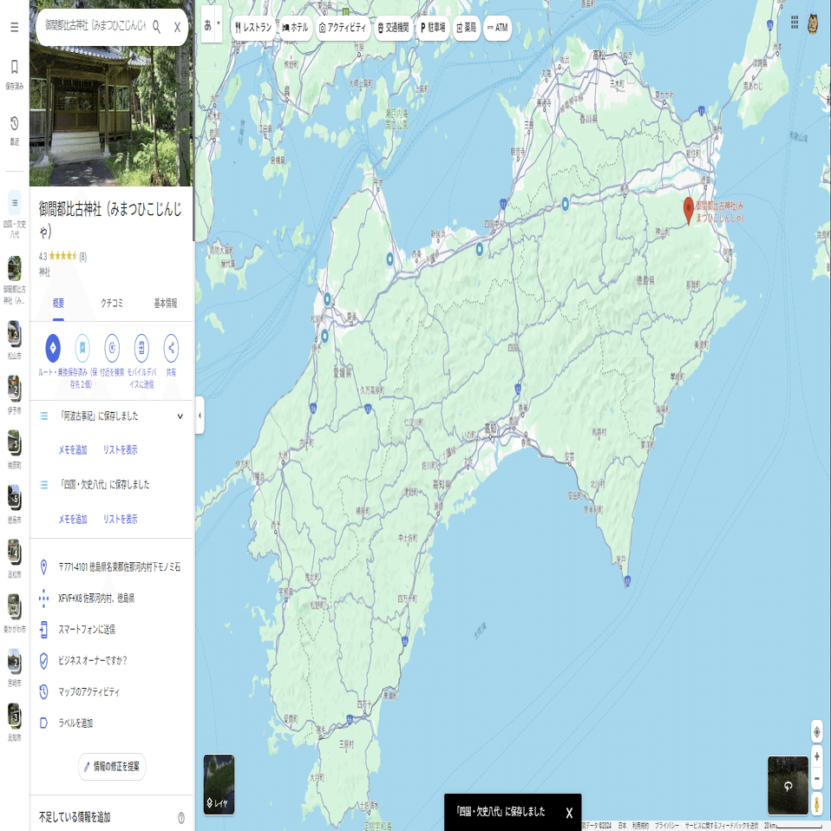Select the レストラン filter chip
Image resolution: width=831 pixels, height=831 pixels.
coord(253,28)
